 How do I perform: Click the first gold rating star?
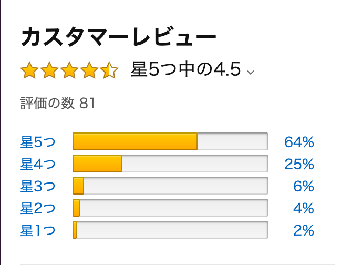pos(29,70)
